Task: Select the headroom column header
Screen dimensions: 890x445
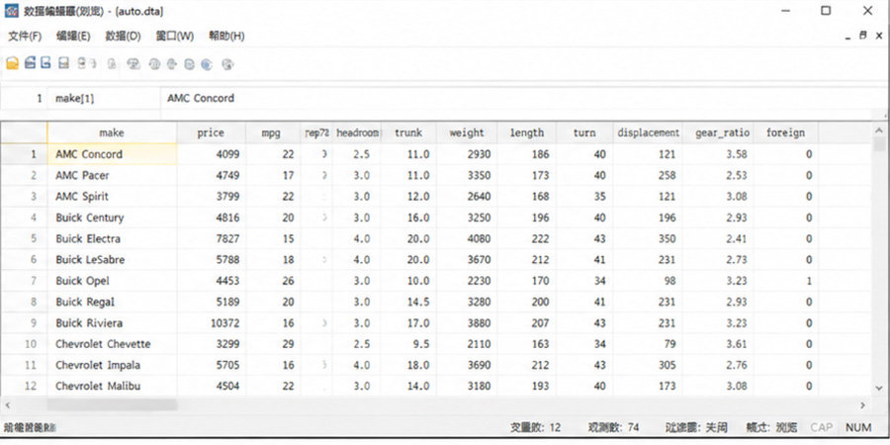Action: (x=357, y=133)
